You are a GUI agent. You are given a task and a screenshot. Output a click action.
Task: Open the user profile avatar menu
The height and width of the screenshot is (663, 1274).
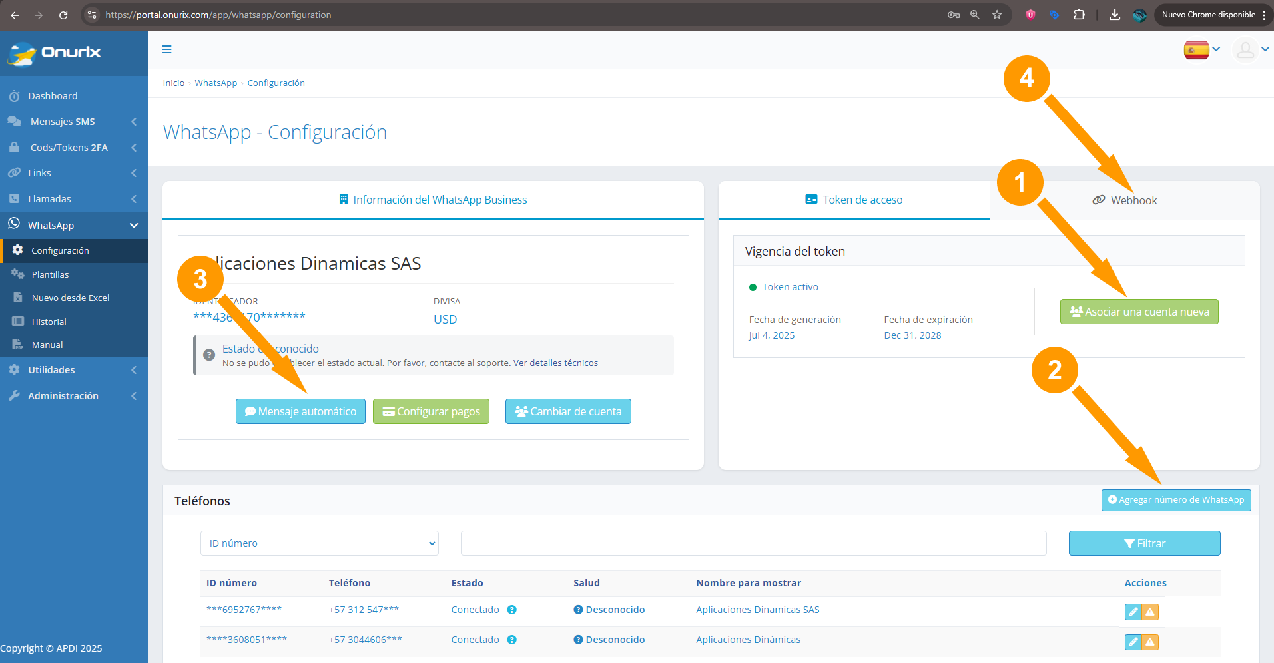pos(1251,49)
